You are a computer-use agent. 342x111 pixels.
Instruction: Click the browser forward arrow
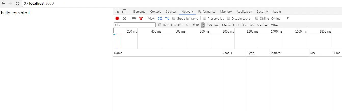coord(10,3)
